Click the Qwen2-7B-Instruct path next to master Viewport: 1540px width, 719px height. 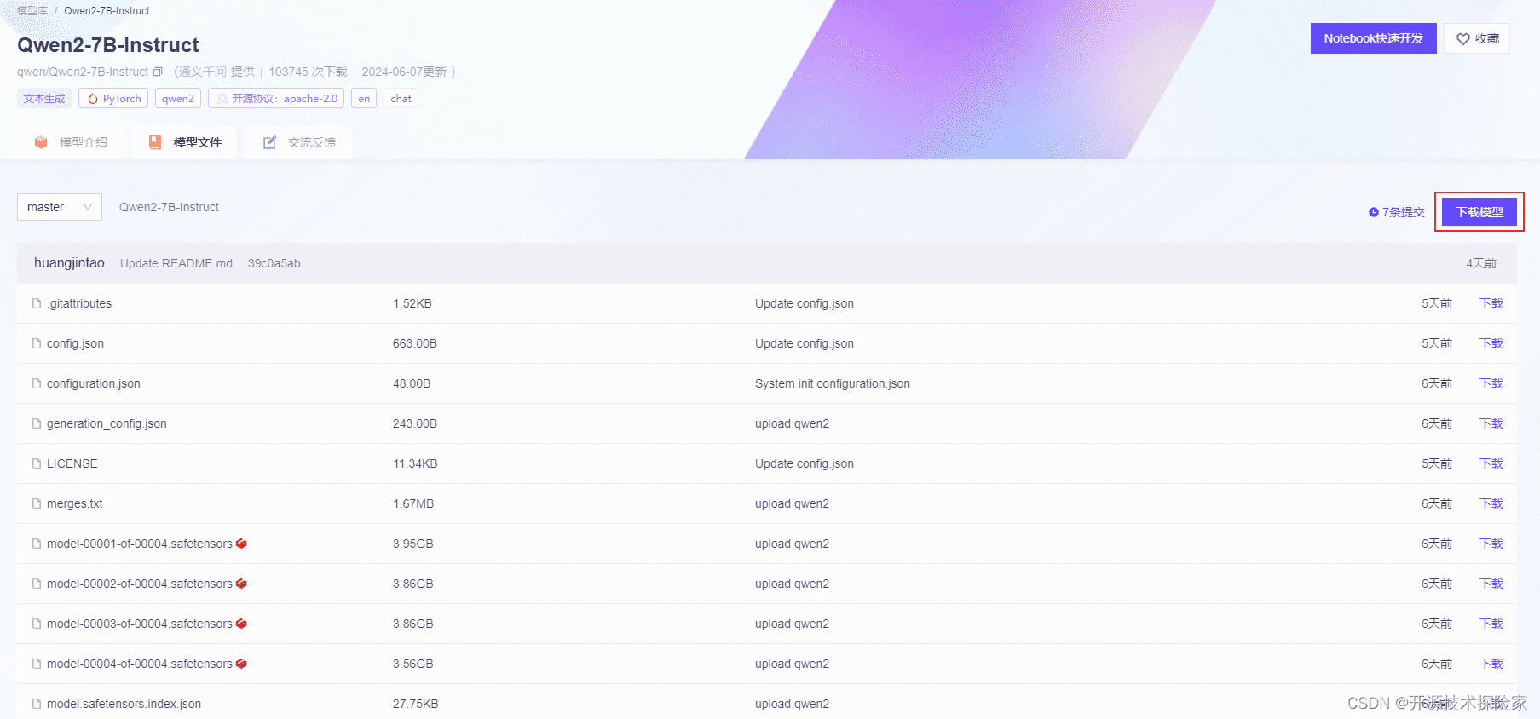[169, 207]
